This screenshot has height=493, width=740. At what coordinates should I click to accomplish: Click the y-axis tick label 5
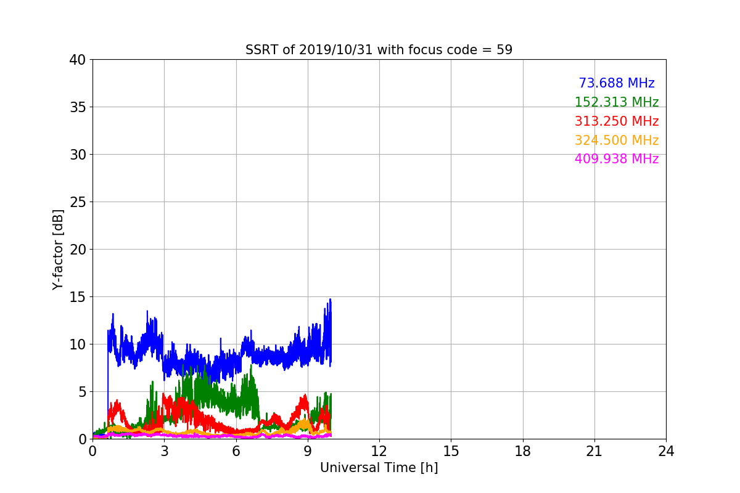point(81,392)
